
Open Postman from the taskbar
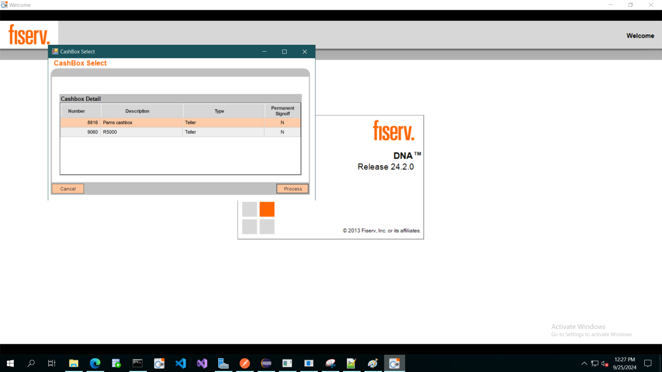(245, 364)
